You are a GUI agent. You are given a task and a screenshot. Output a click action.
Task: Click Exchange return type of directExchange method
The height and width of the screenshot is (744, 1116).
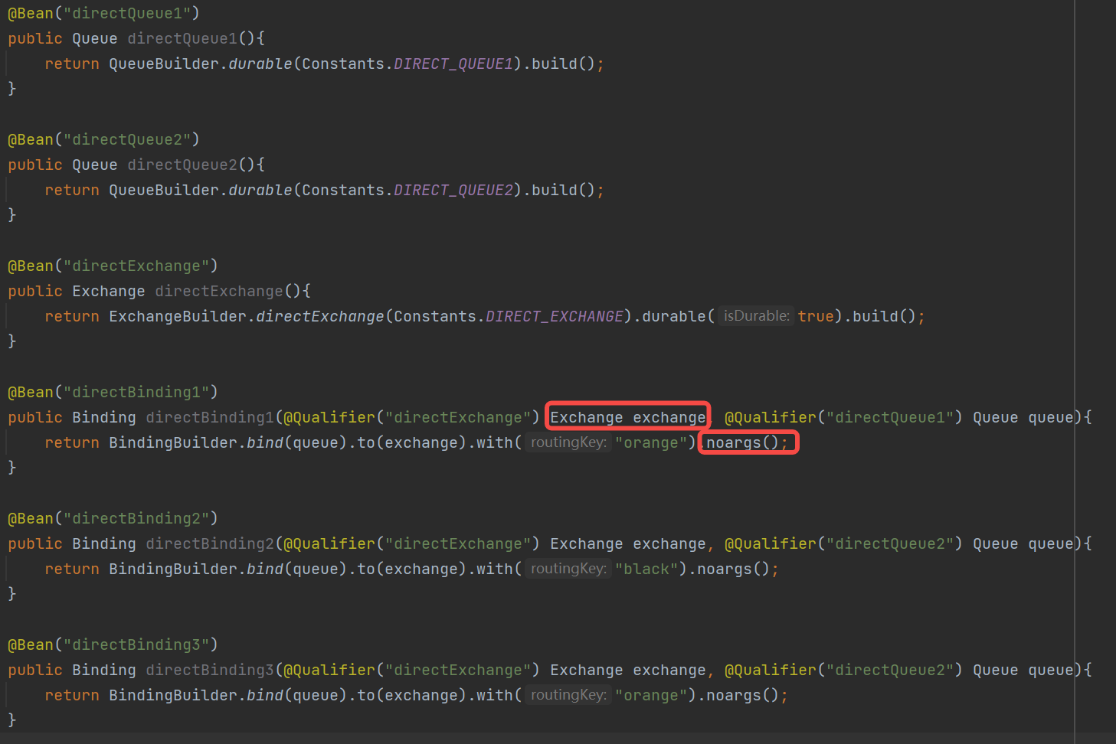pyautogui.click(x=109, y=291)
